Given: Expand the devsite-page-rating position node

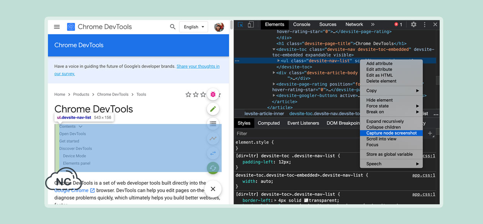Looking at the screenshot, I should [x=274, y=84].
